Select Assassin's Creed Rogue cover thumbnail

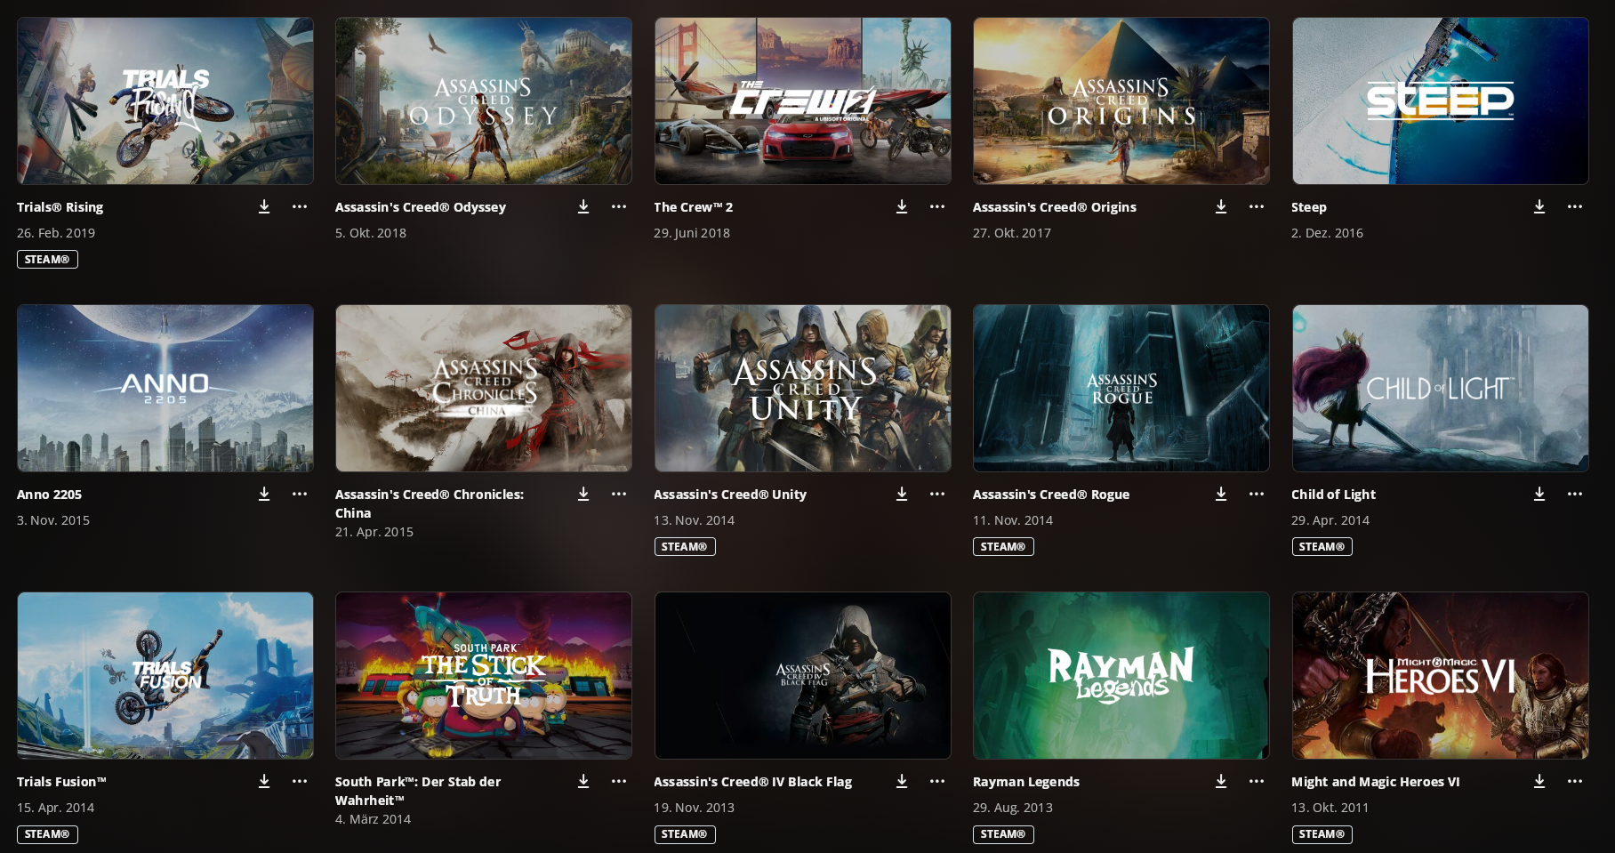pos(1121,388)
